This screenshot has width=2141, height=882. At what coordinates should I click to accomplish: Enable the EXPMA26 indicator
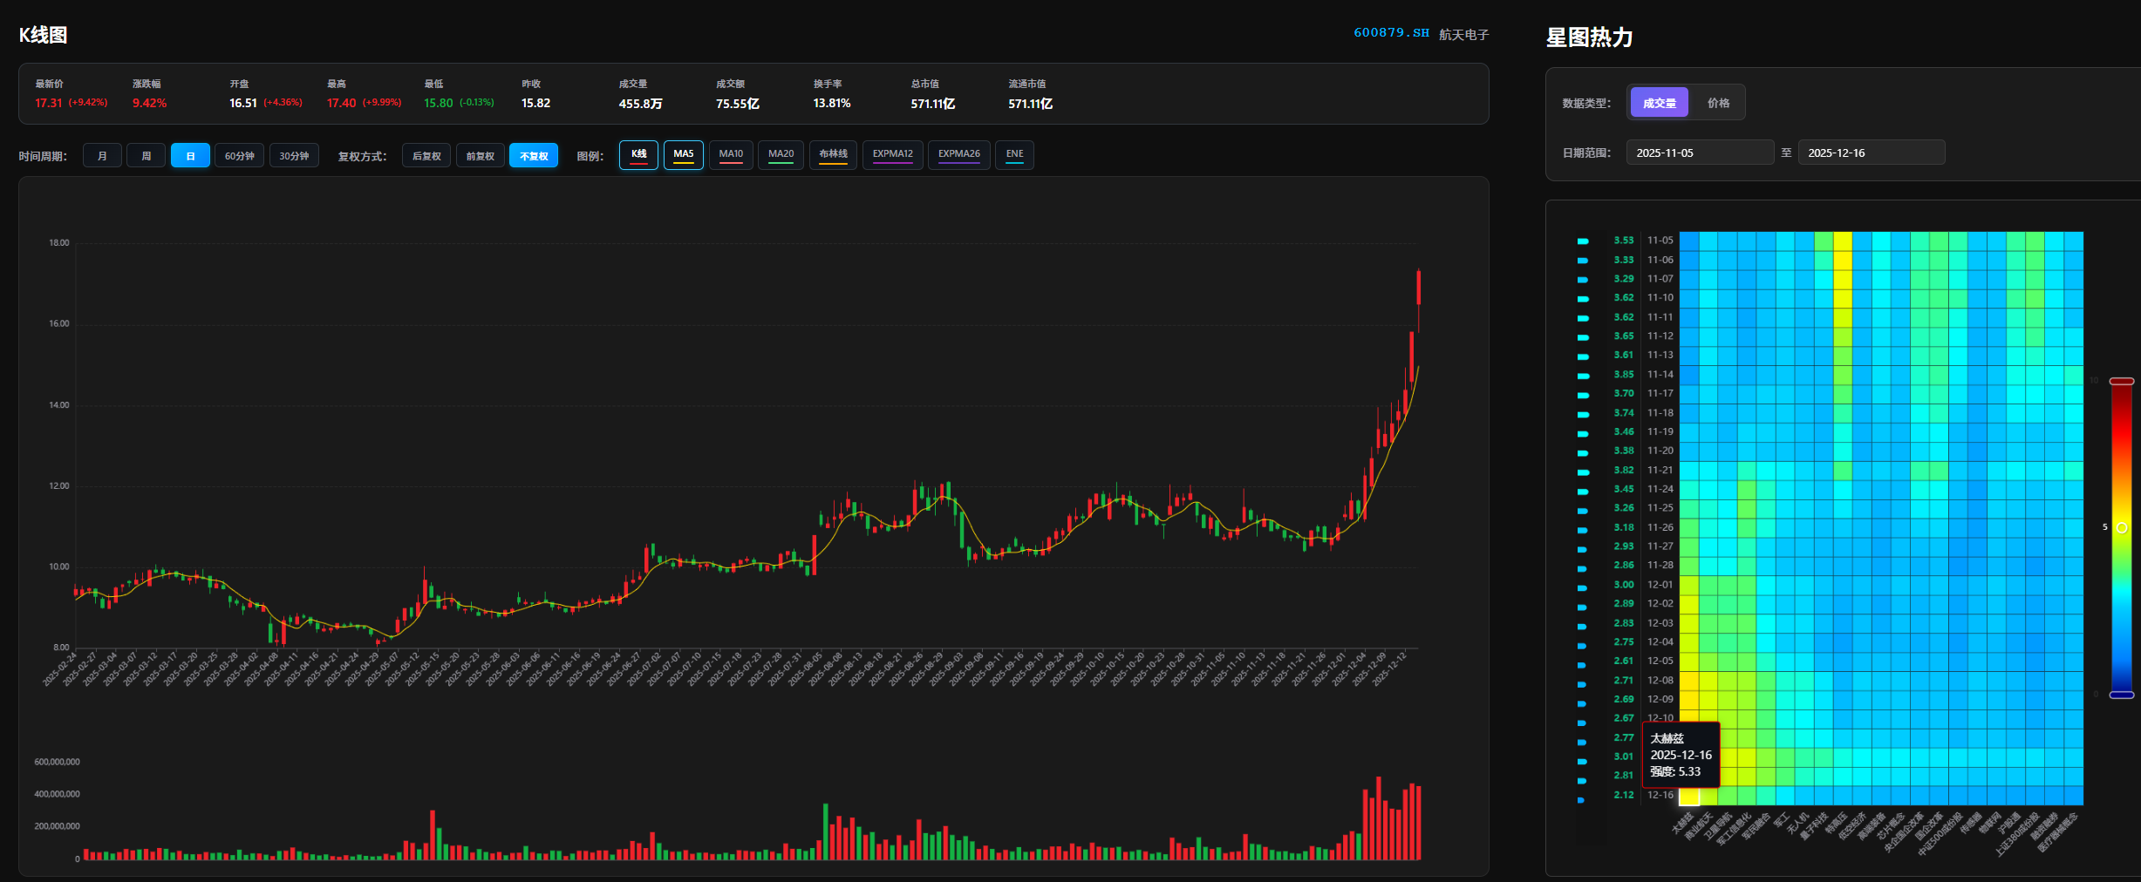pos(959,155)
